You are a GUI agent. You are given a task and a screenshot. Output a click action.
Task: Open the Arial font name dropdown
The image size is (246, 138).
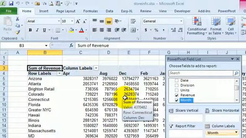click(59, 21)
